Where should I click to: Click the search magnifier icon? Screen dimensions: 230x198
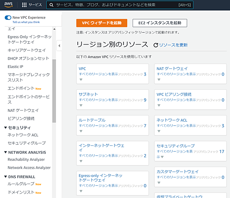[x=51, y=5]
